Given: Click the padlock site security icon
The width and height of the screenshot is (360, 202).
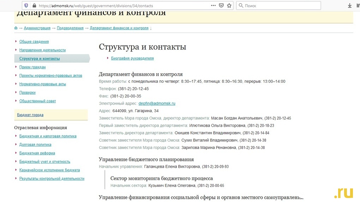Looking at the screenshot, I should pos(34,6).
